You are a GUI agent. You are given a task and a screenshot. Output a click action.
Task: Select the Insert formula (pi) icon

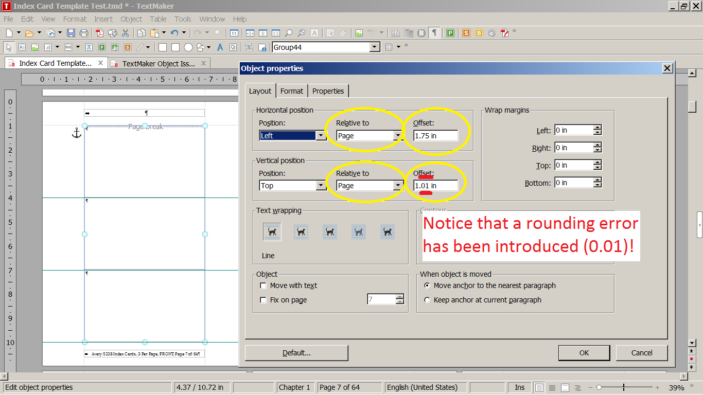[89, 47]
